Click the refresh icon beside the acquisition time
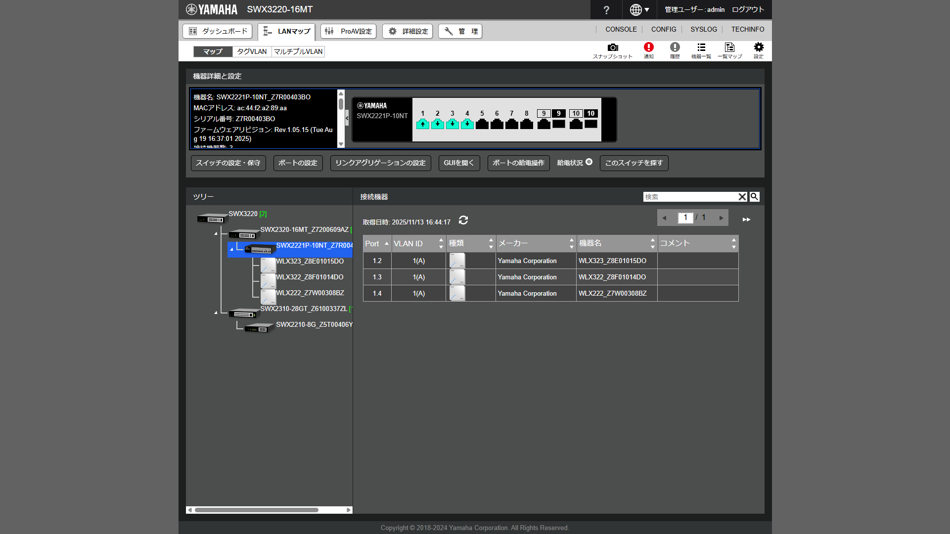This screenshot has width=950, height=534. (463, 221)
